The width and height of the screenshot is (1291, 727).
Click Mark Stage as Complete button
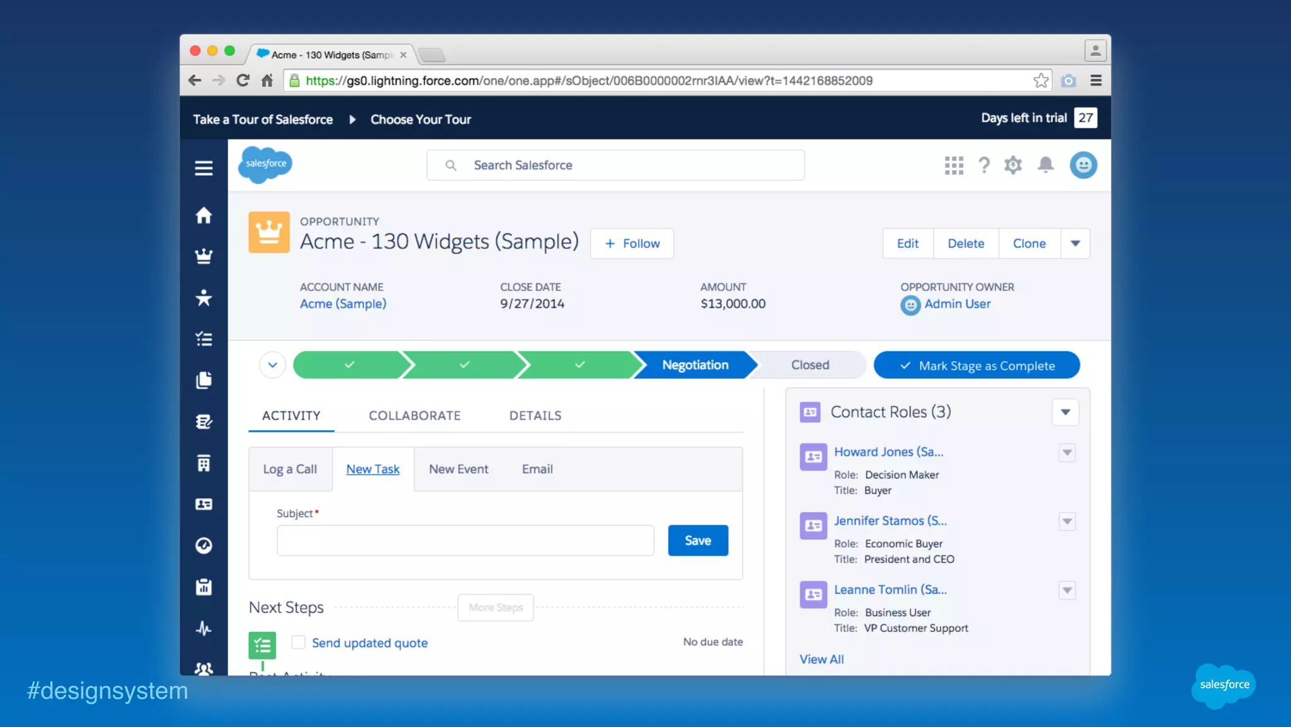coord(976,366)
